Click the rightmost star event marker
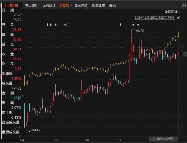Screen dimensions: 187x143 (138, 25)
